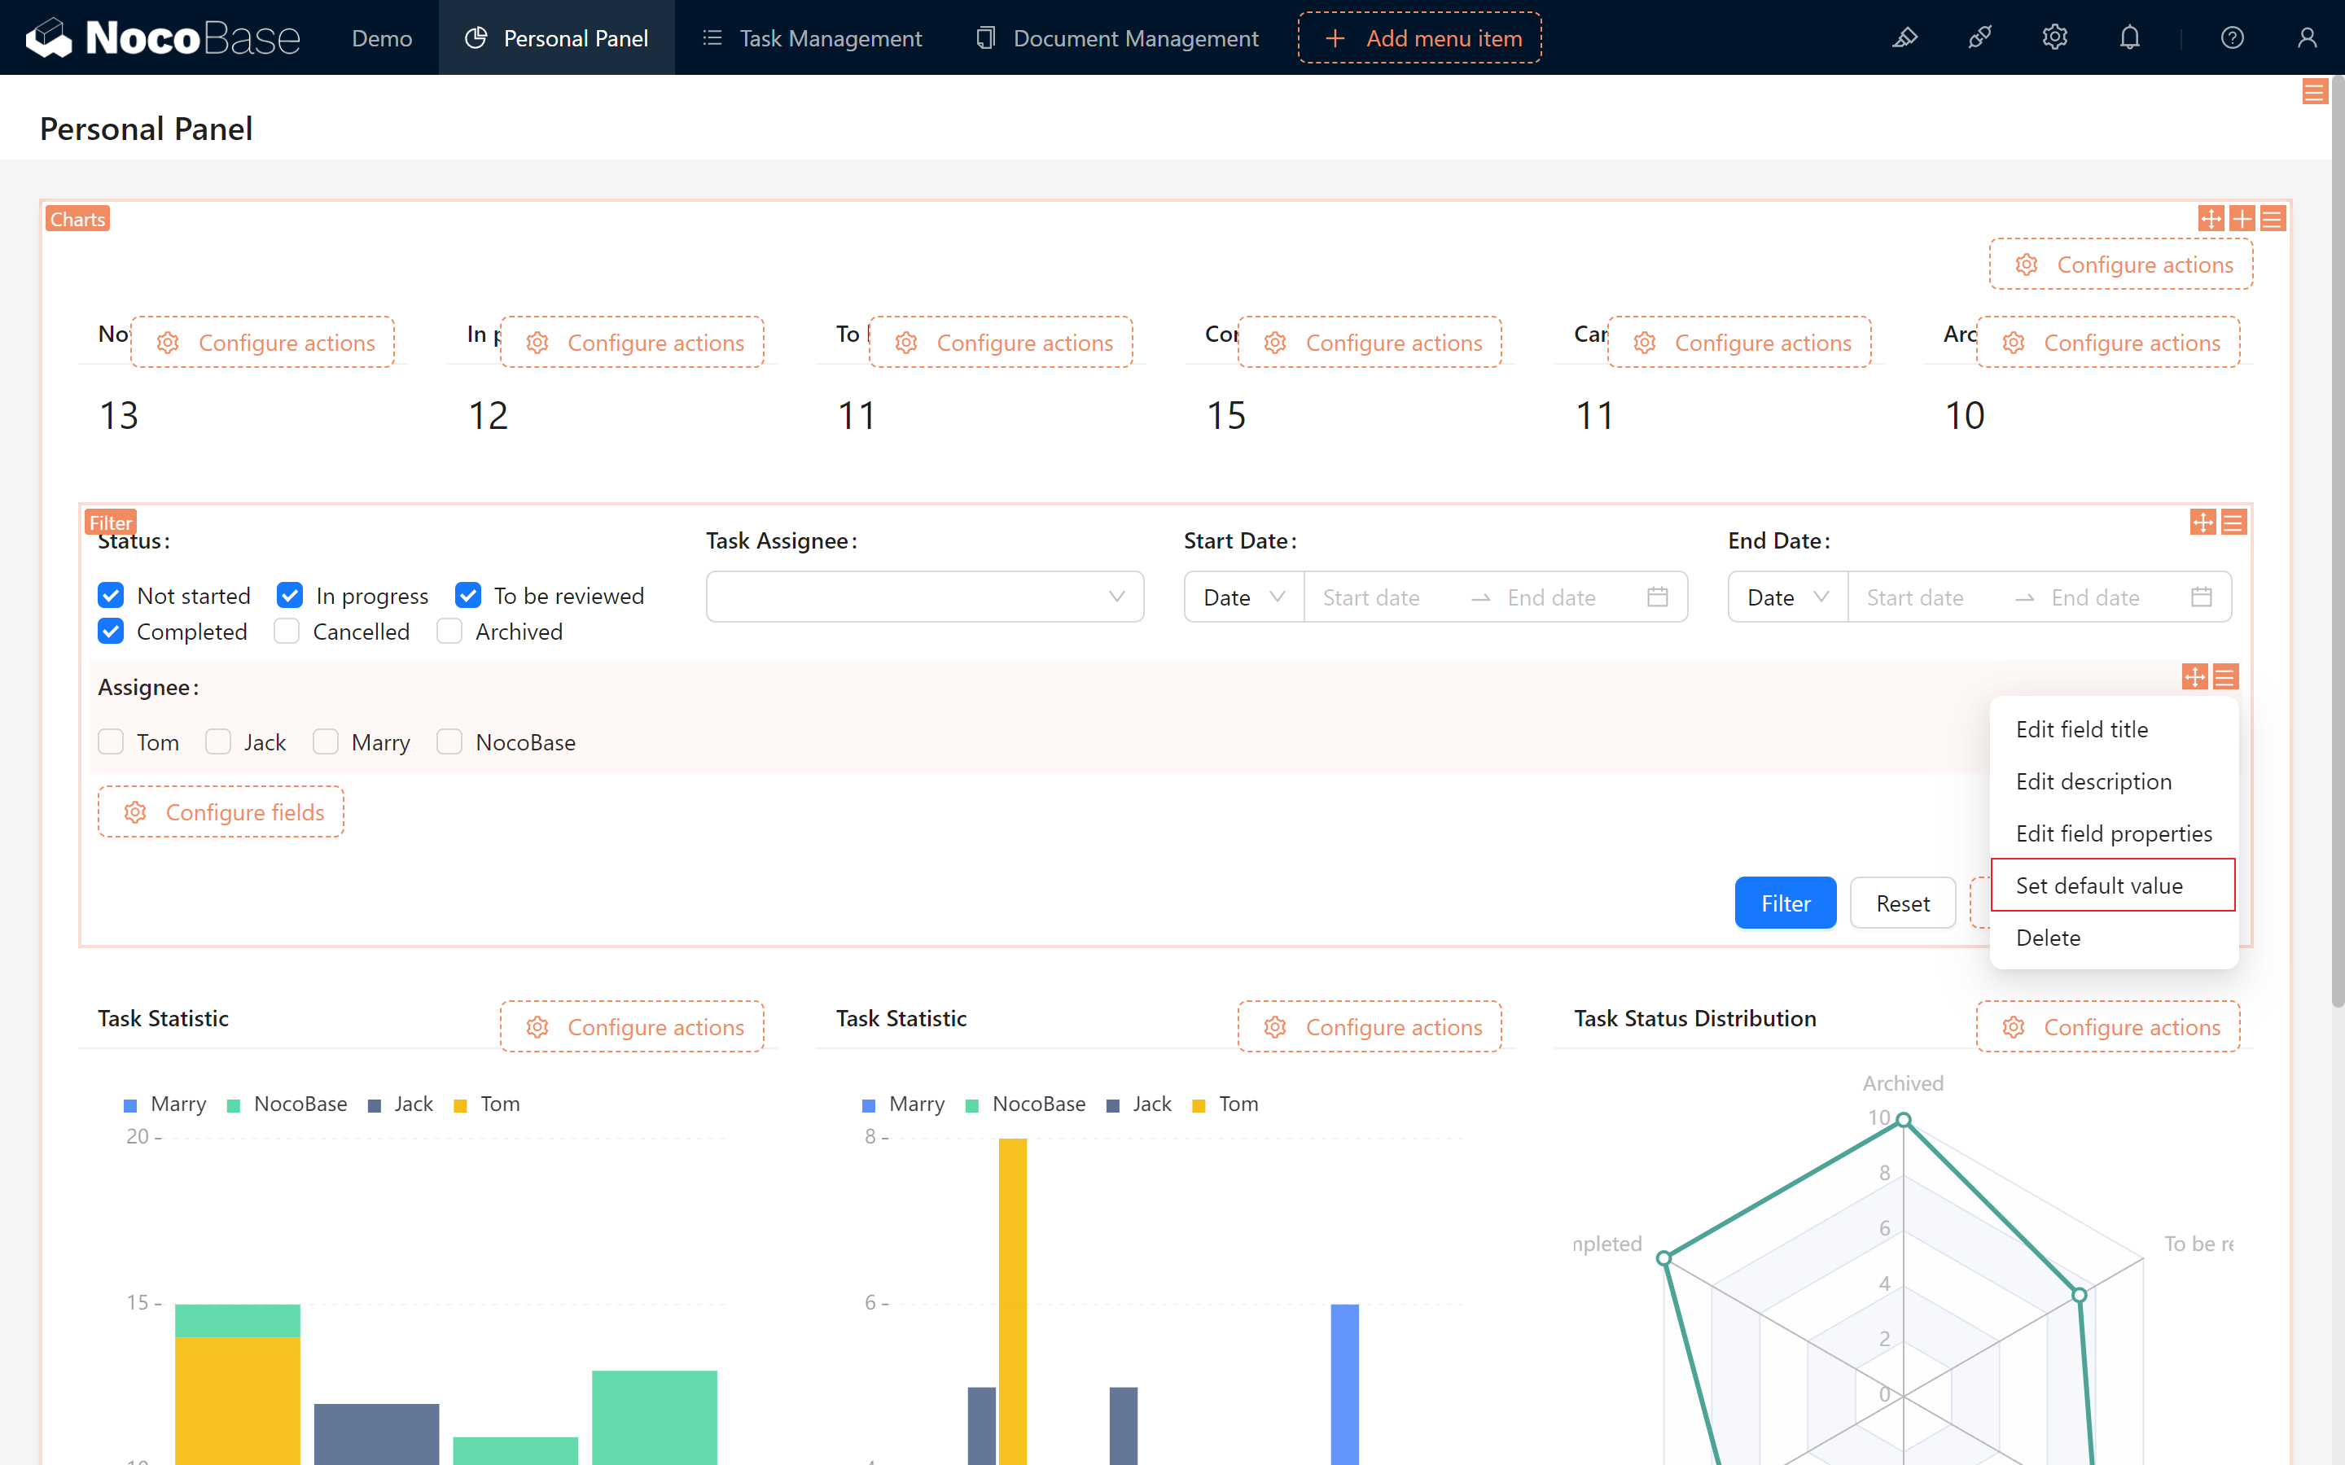Click the Task Management list icon
Screen dimensions: 2345x1465
712,37
